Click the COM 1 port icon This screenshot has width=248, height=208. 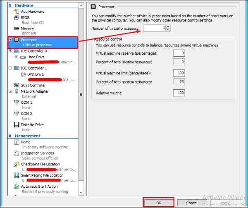click(x=17, y=102)
